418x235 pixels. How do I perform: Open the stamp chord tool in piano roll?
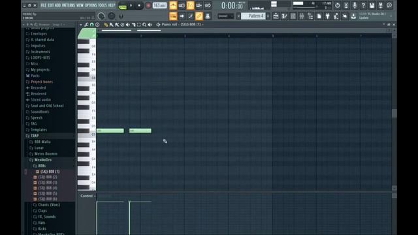(97, 25)
